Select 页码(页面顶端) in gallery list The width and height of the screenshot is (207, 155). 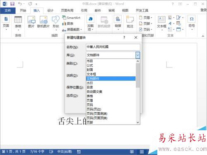click(x=111, y=118)
